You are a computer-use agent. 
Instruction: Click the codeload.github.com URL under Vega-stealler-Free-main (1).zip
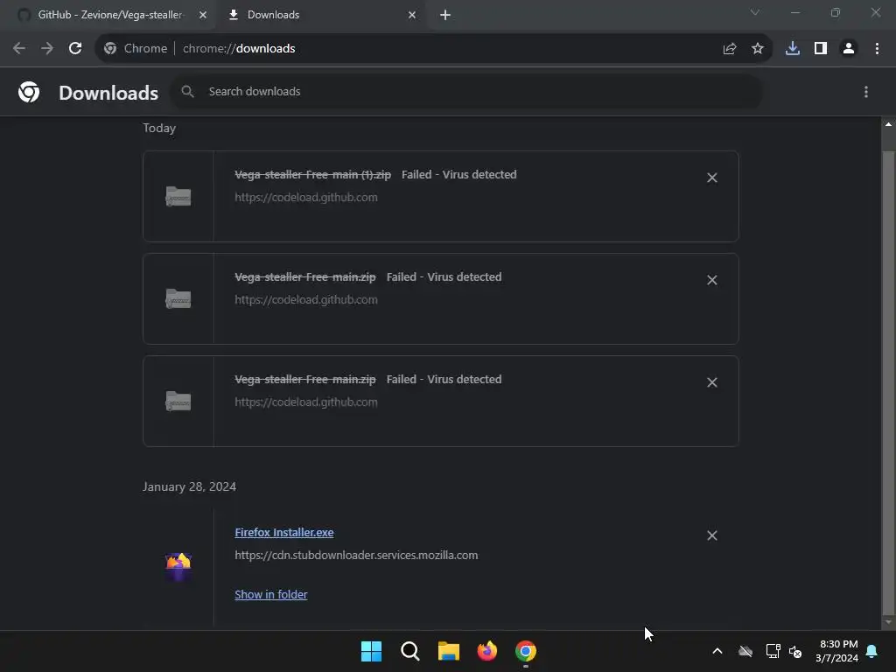[x=305, y=197]
